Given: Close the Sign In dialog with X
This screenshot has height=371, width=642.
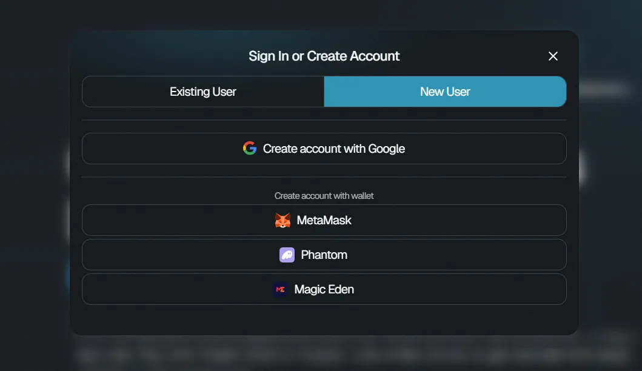Looking at the screenshot, I should point(553,56).
